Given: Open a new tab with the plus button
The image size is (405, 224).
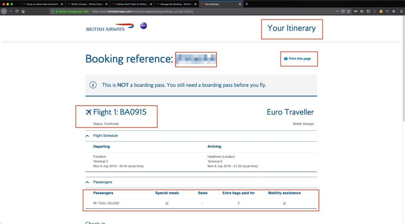Looking at the screenshot, I should [247, 4].
